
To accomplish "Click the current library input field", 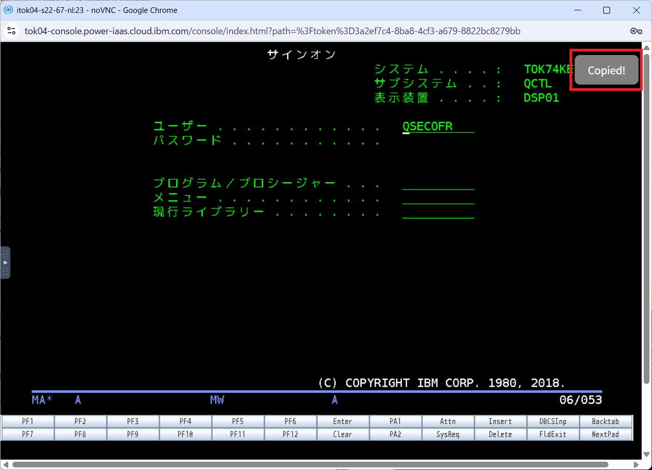I will pyautogui.click(x=438, y=212).
